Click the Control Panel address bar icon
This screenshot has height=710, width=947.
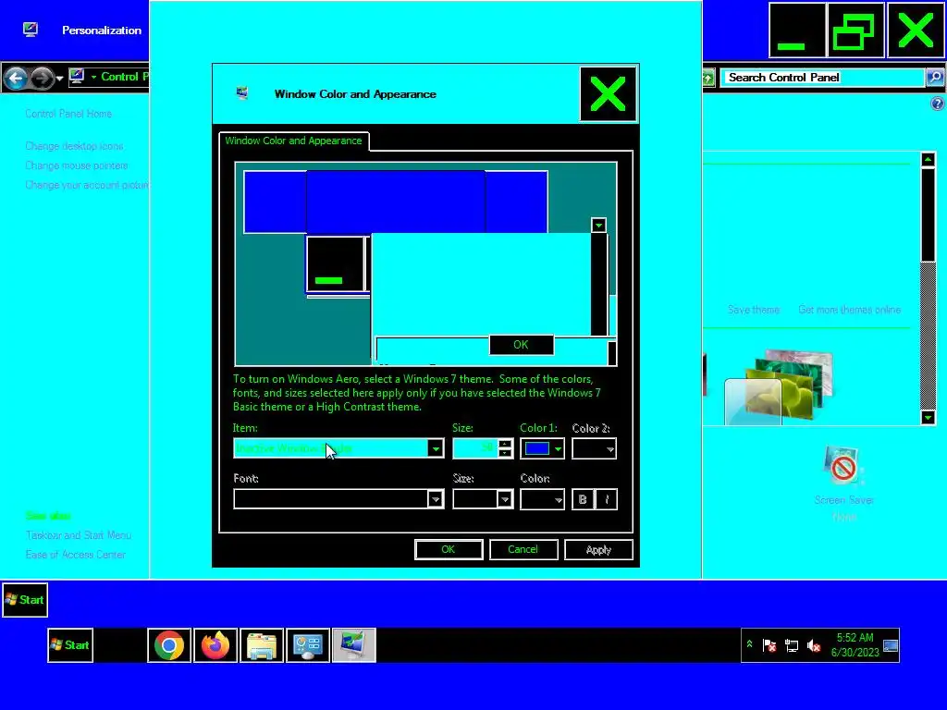[x=77, y=77]
